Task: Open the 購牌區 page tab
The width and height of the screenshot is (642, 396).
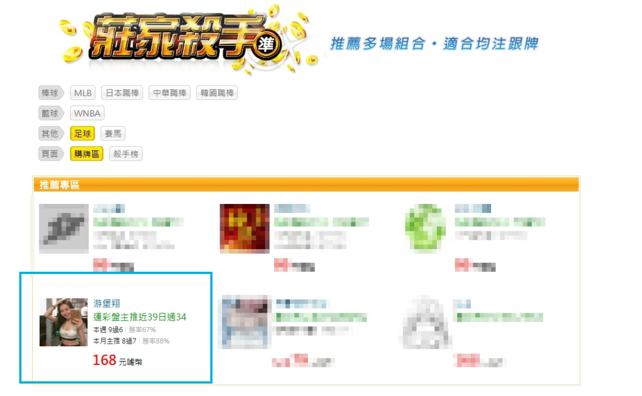Action: [86, 154]
